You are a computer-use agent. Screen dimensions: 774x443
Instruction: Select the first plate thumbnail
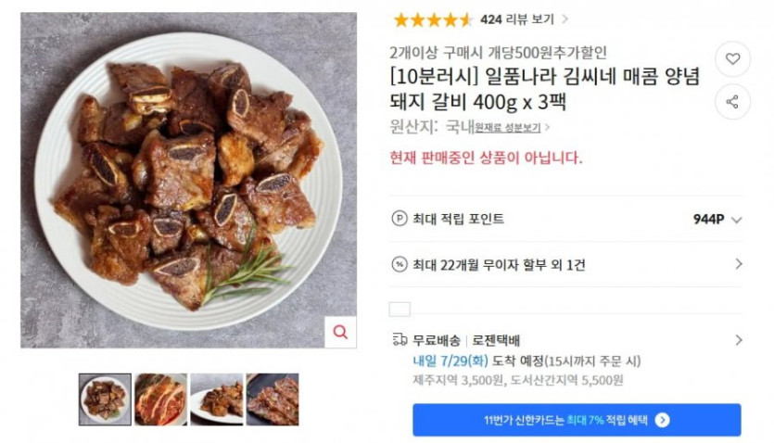tap(105, 399)
